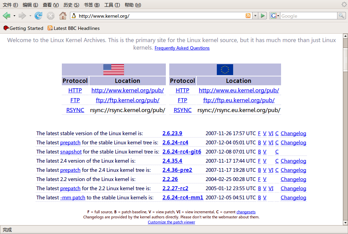Click the penguin site icon in address bar
Screen dimensions: 348x234
click(74, 16)
